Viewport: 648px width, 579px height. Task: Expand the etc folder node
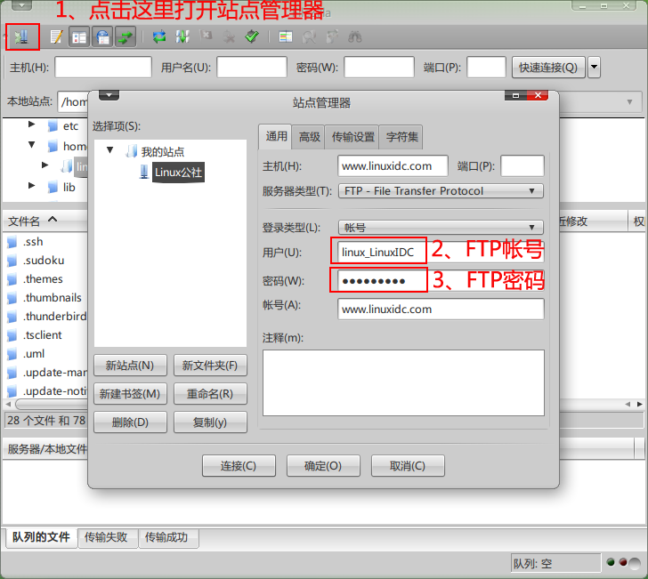[x=31, y=125]
